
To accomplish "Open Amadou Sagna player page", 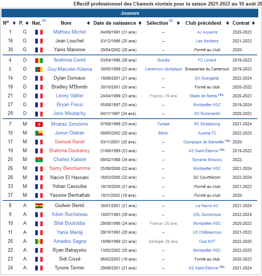I will click(x=70, y=241).
